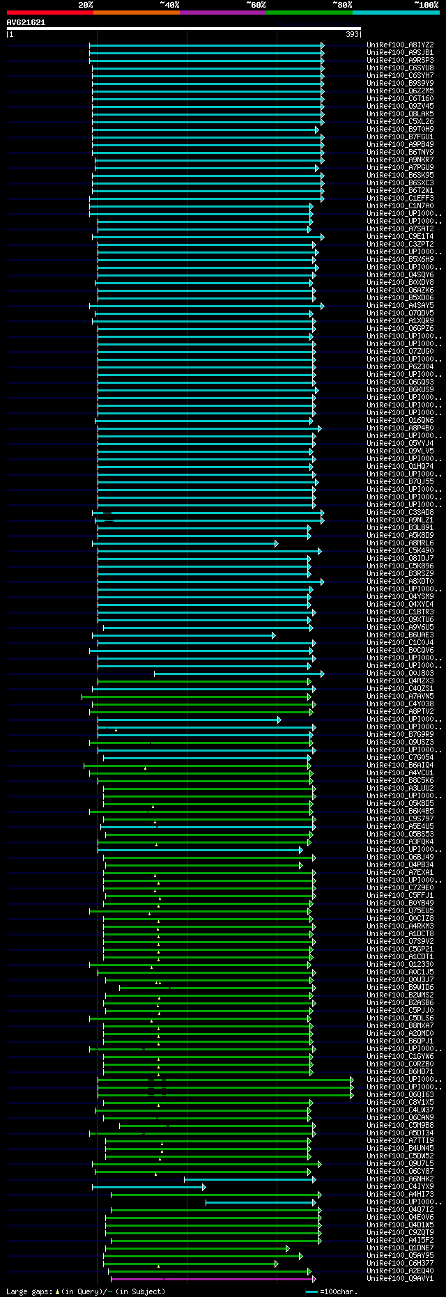Select label UniRef100_B6K4B5
Screen dimensions: 446x1297
[x=400, y=811]
